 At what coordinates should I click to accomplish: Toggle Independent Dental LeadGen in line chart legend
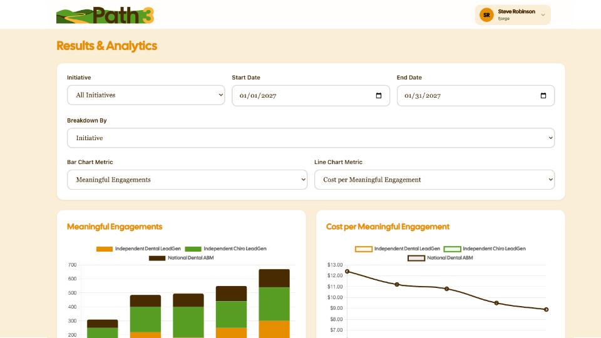(398, 248)
